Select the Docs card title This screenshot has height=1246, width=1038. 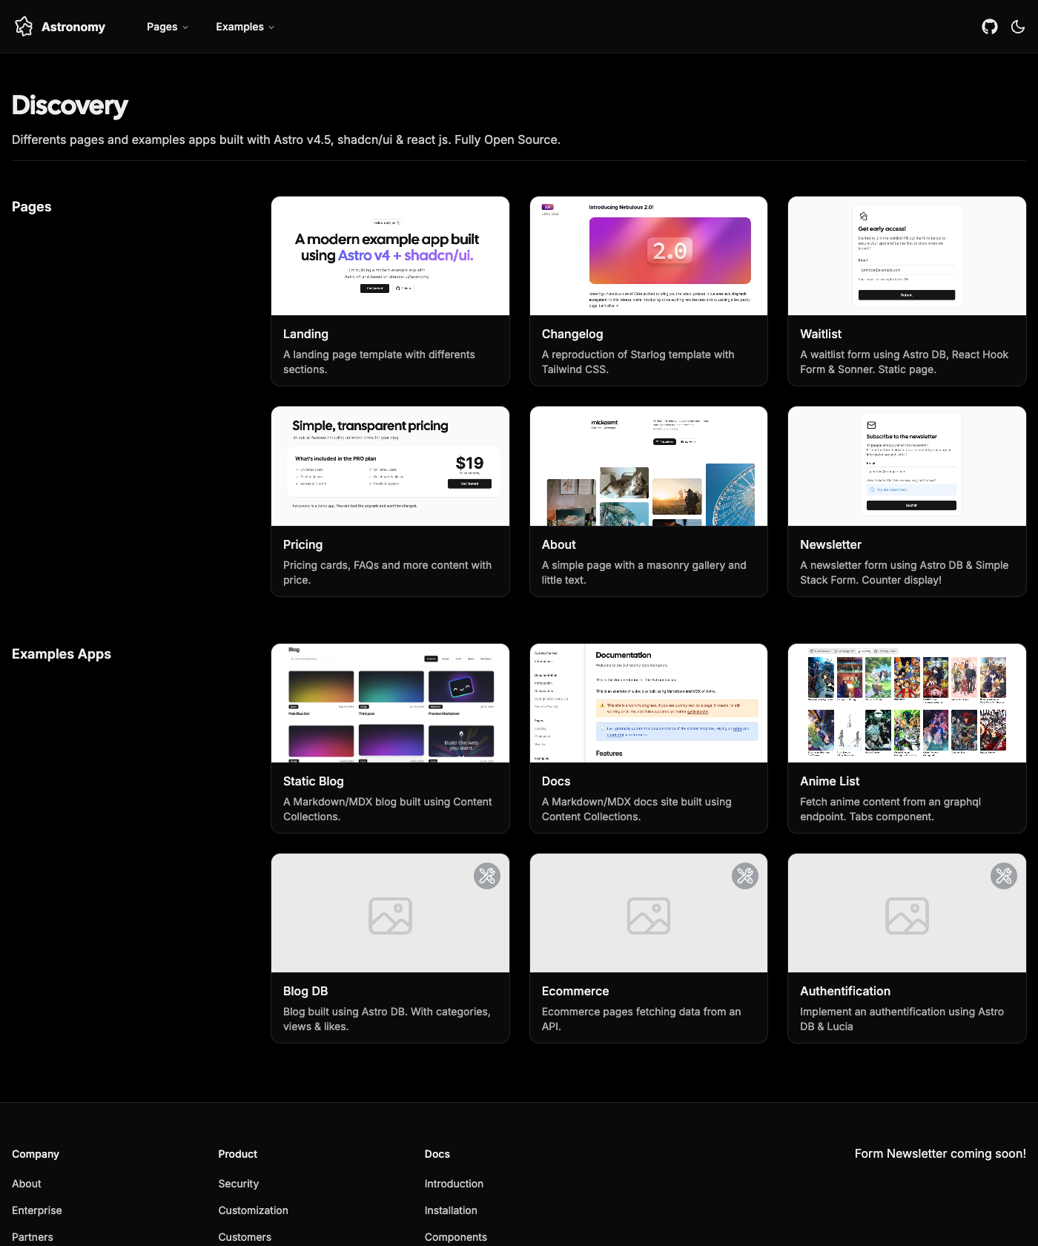[x=556, y=781]
